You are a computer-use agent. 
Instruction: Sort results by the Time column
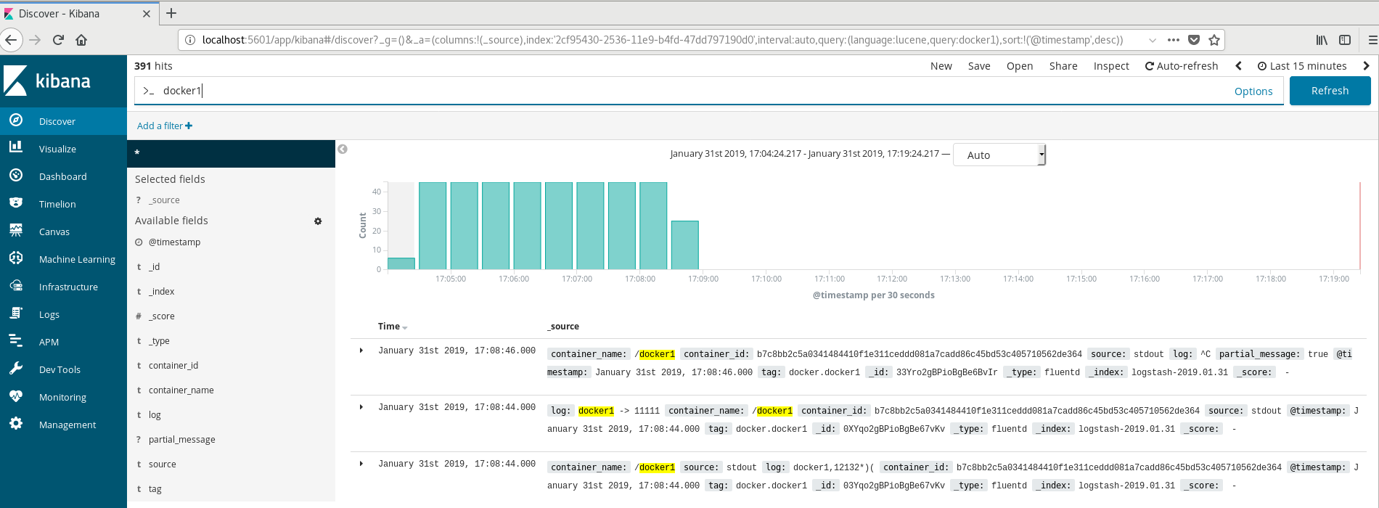[x=393, y=327]
